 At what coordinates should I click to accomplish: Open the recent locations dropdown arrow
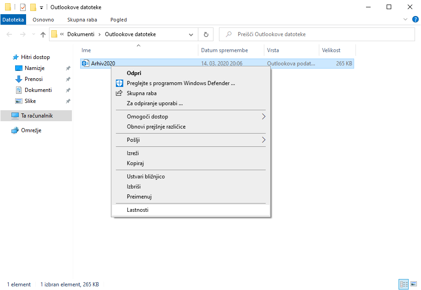click(x=33, y=34)
